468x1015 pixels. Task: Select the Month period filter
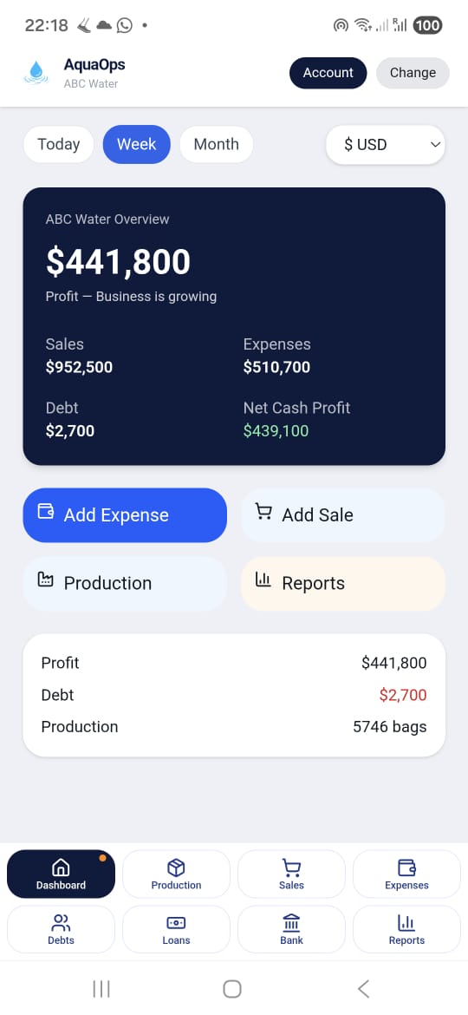point(216,144)
